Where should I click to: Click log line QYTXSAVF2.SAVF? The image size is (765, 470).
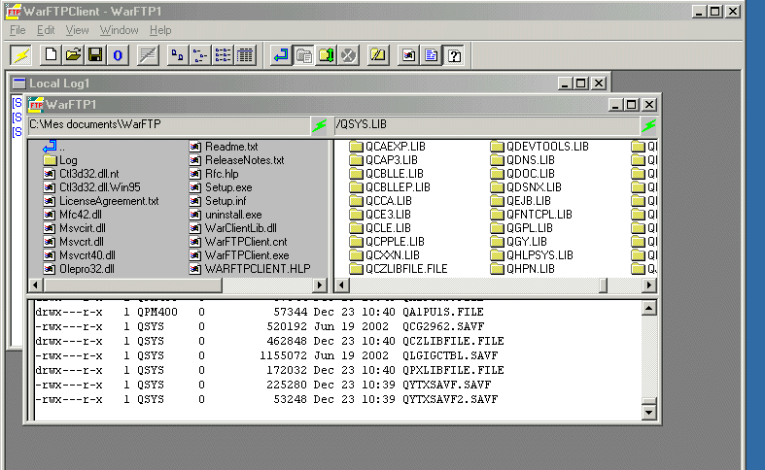pyautogui.click(x=266, y=399)
